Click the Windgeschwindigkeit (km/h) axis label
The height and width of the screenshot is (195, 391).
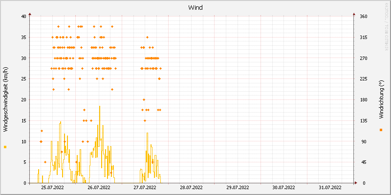pyautogui.click(x=6, y=99)
